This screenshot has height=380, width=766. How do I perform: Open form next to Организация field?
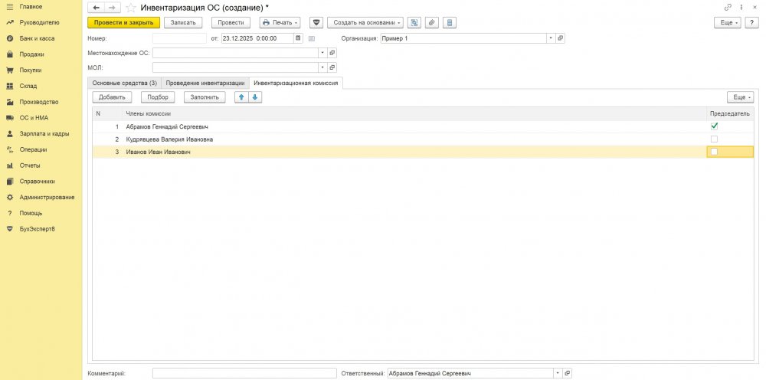560,38
